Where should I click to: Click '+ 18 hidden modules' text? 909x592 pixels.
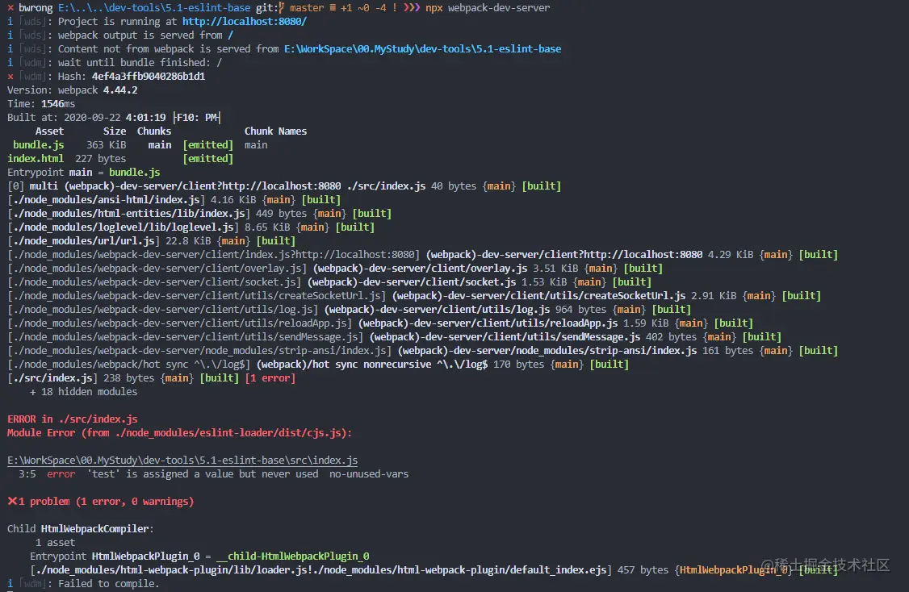[83, 392]
